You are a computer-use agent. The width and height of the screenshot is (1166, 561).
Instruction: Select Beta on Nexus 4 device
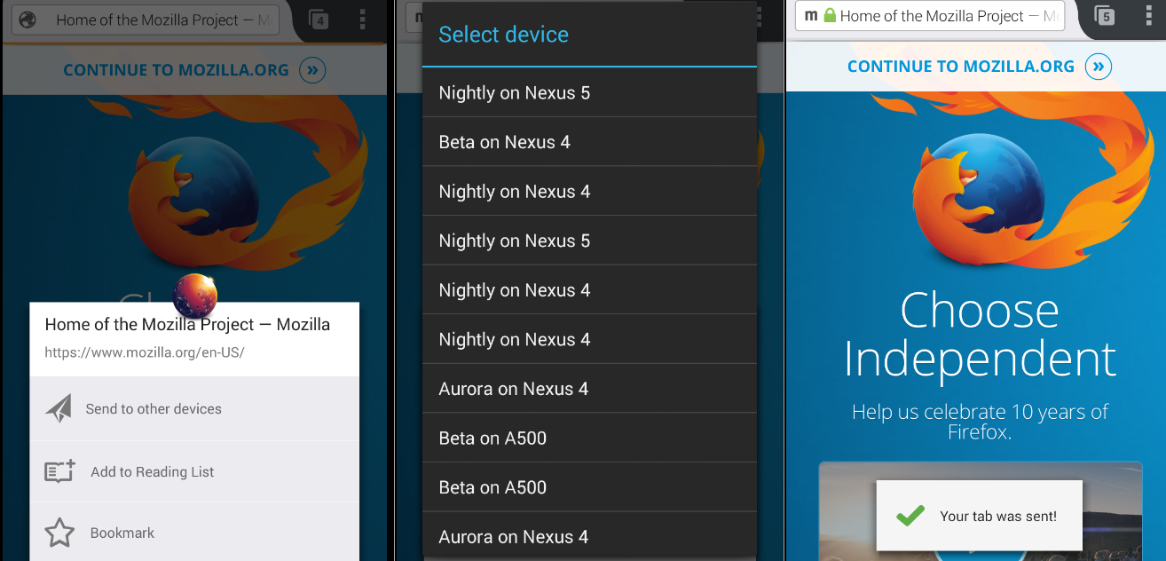coord(589,142)
